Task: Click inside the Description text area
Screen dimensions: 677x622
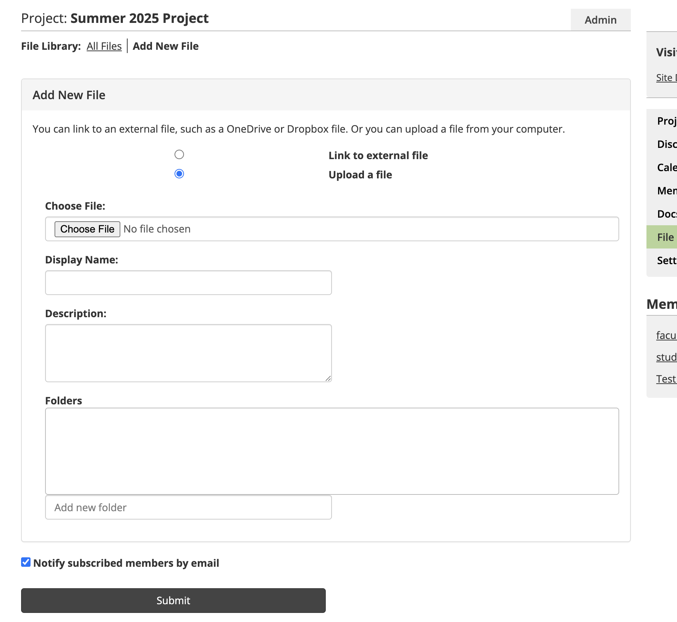Action: click(x=188, y=353)
